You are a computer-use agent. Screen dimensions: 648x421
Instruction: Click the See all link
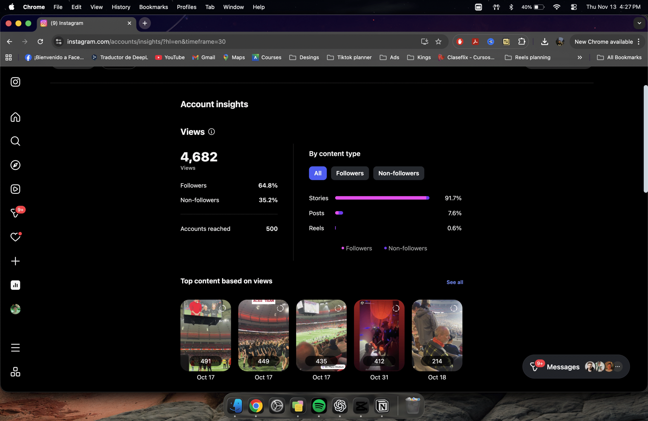coord(454,282)
